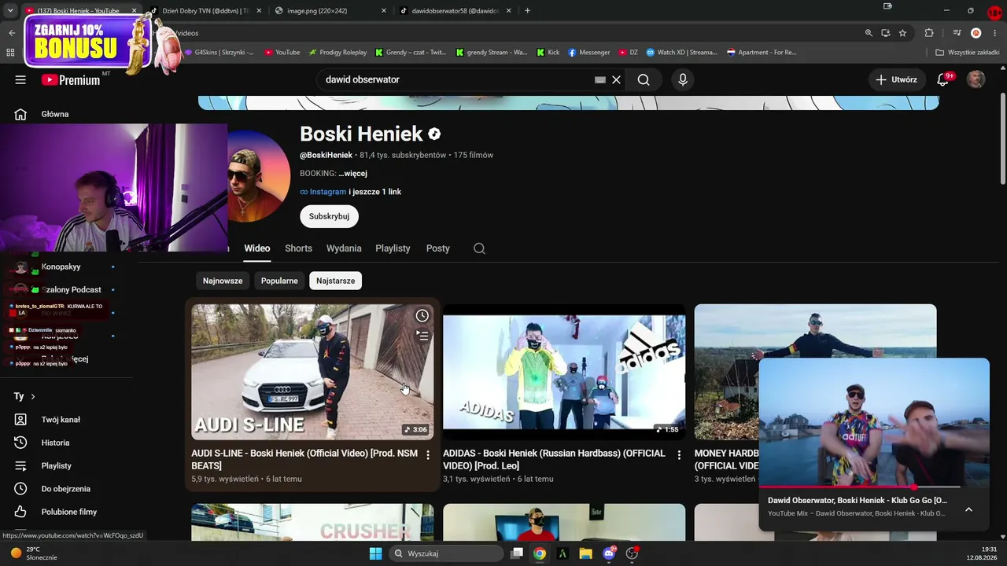Image resolution: width=1007 pixels, height=566 pixels.
Task: Open the Wszystkie zakładki bookmarks folder
Action: pyautogui.click(x=967, y=53)
